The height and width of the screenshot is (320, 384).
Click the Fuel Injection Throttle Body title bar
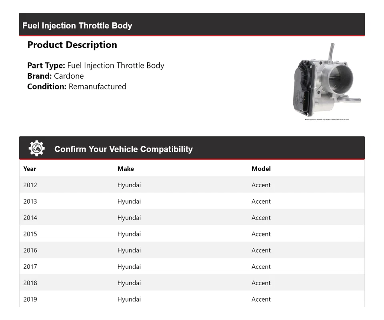point(77,26)
